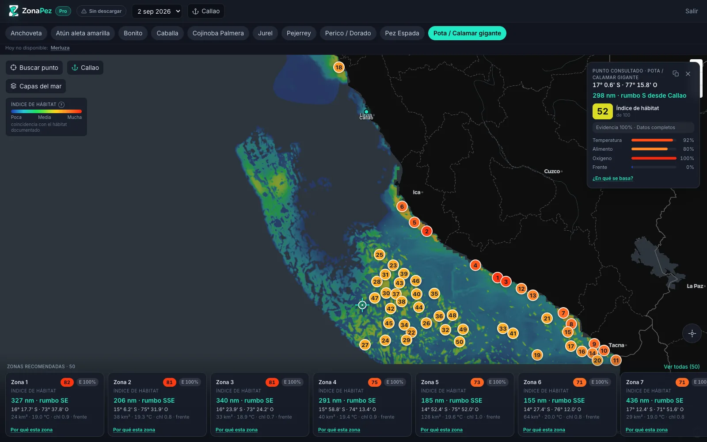Click Salir to log out
Viewport: 707px width, 442px height.
(x=692, y=11)
